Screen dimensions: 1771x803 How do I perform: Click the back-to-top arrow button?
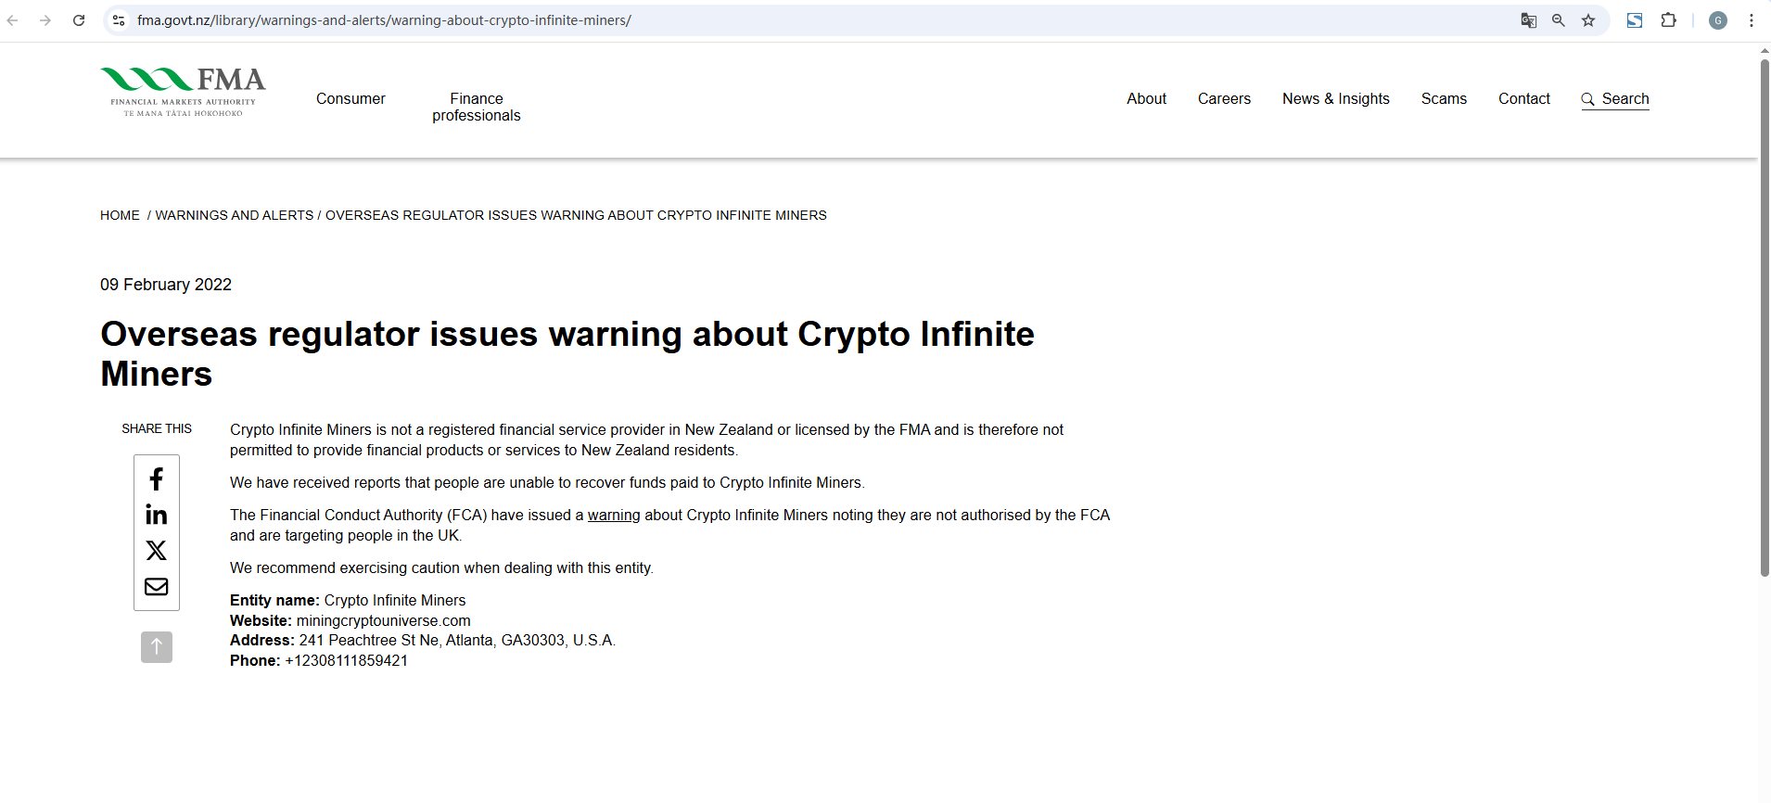click(156, 647)
